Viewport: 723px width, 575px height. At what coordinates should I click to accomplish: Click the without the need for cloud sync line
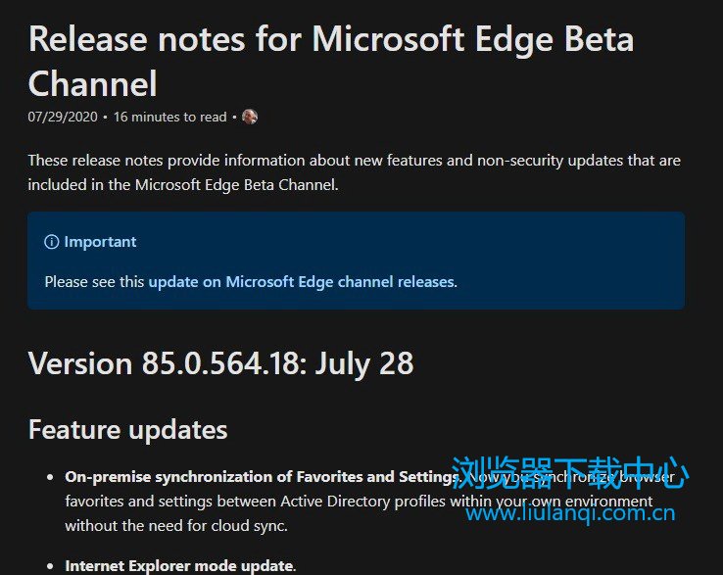pos(176,526)
